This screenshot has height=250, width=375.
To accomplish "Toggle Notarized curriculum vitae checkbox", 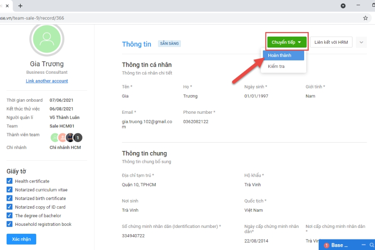I will [x=10, y=190].
